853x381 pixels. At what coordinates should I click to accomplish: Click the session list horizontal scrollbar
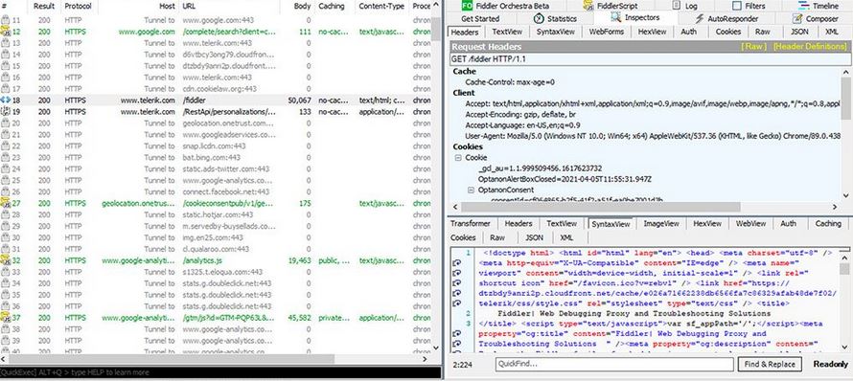216,359
